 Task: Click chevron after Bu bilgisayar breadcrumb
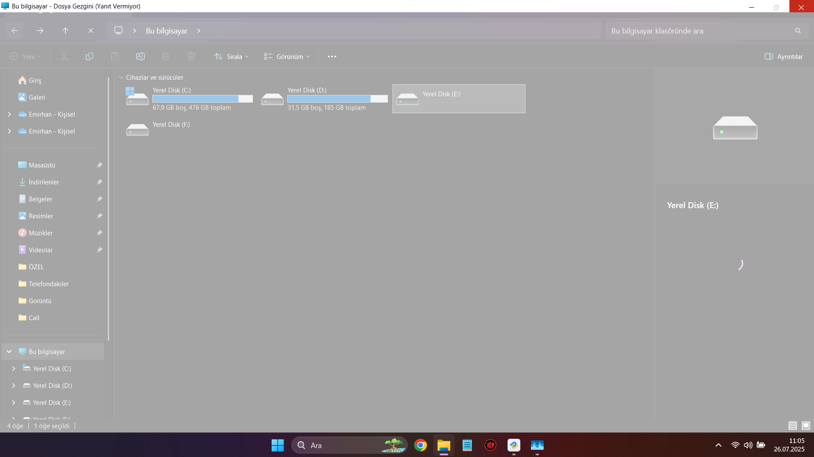coord(199,31)
